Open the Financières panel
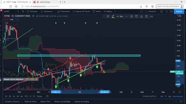Image resolution: width=186 pixels, height=104 pixels. pos(64,12)
